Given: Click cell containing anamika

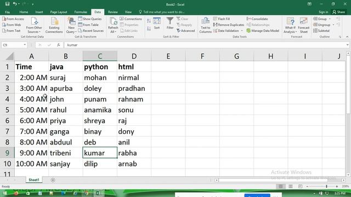Looking at the screenshot, I should [x=100, y=110].
